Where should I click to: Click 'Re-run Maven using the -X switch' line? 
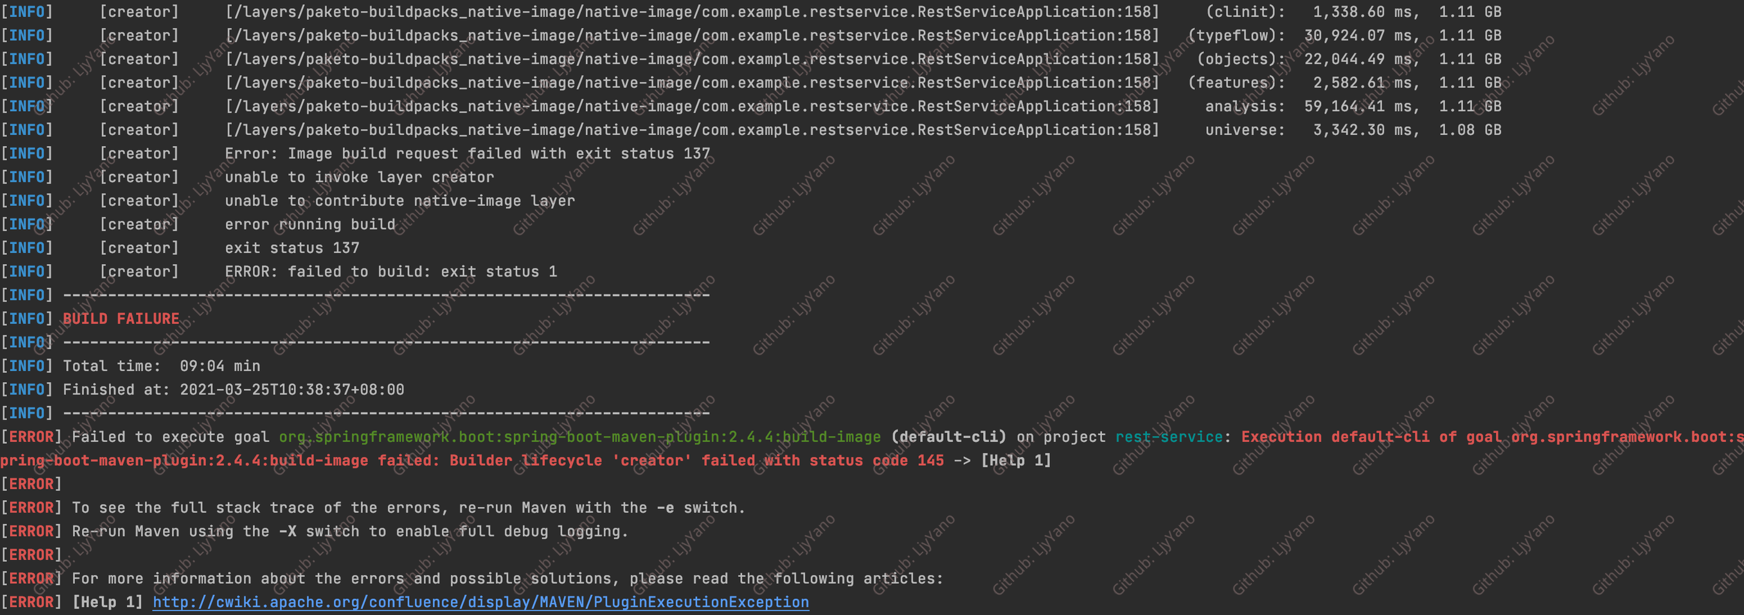[350, 532]
